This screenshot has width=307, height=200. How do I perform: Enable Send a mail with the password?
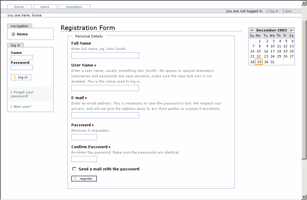74,169
